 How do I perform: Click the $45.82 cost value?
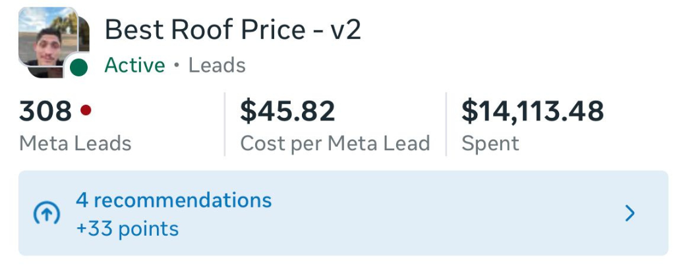click(x=287, y=111)
